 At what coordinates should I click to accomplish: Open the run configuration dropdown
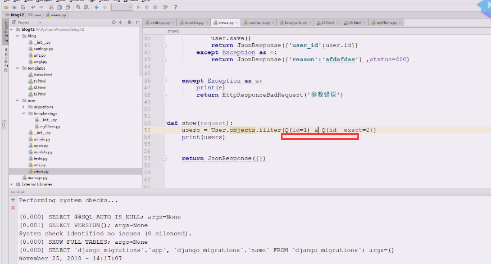click(x=122, y=7)
